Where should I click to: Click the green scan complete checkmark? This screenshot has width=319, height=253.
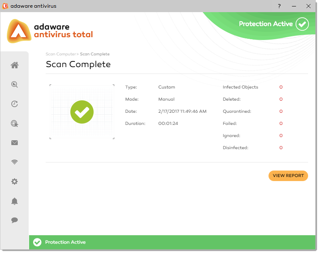click(x=82, y=112)
